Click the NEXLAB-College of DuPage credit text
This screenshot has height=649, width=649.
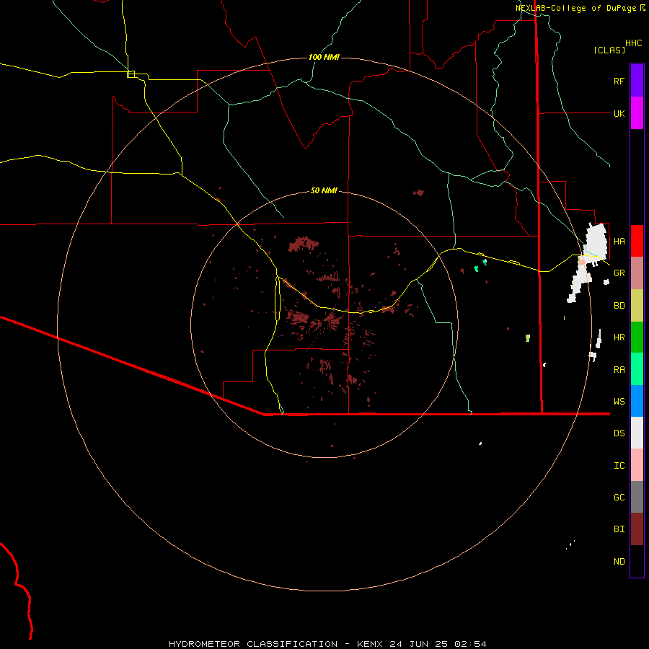click(x=577, y=8)
